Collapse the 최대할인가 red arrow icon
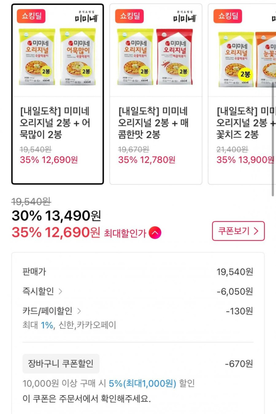Viewport: 276px width, 414px height. [155, 233]
